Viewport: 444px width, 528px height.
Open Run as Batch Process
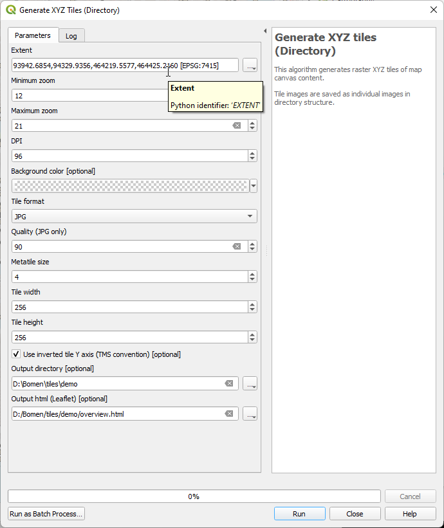click(x=46, y=514)
